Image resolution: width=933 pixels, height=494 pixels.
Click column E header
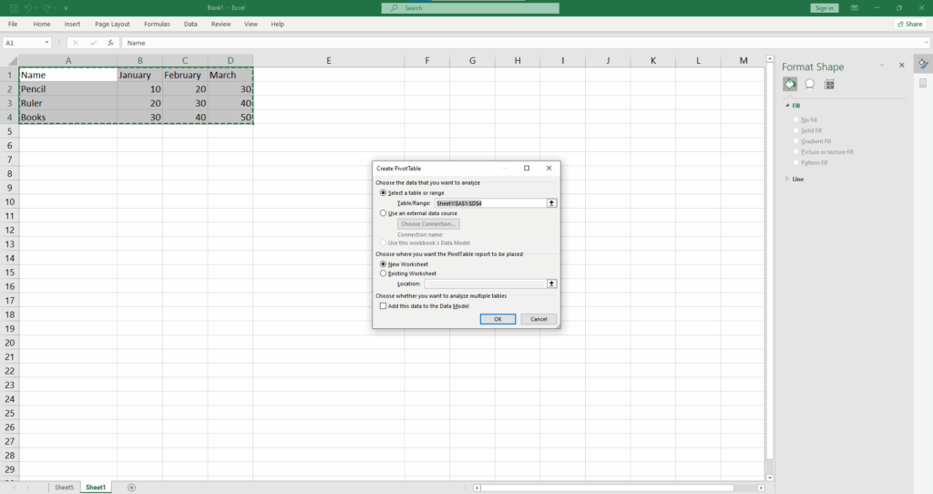coord(328,61)
